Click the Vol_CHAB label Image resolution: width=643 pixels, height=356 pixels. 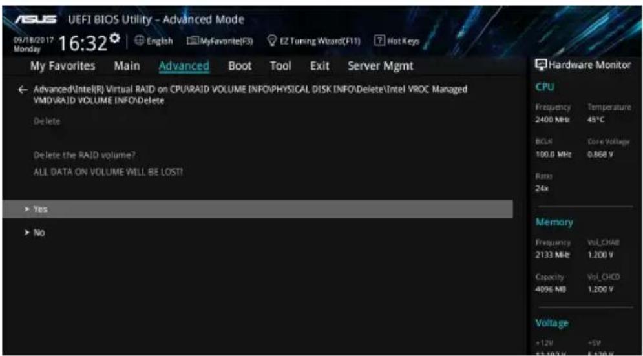pyautogui.click(x=603, y=243)
